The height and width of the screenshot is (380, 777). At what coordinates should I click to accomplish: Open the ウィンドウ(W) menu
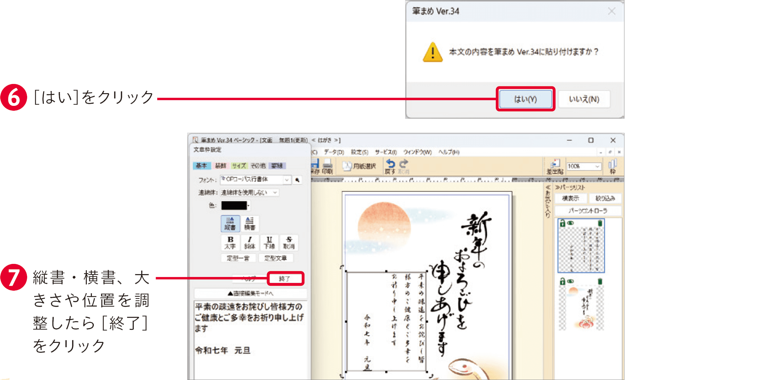417,152
